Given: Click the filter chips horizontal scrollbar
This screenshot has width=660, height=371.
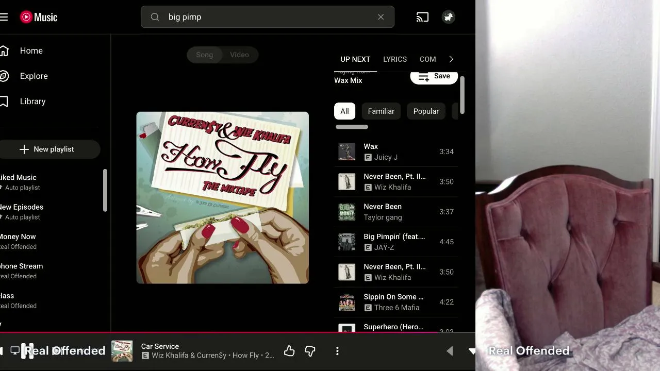Looking at the screenshot, I should coord(352,127).
